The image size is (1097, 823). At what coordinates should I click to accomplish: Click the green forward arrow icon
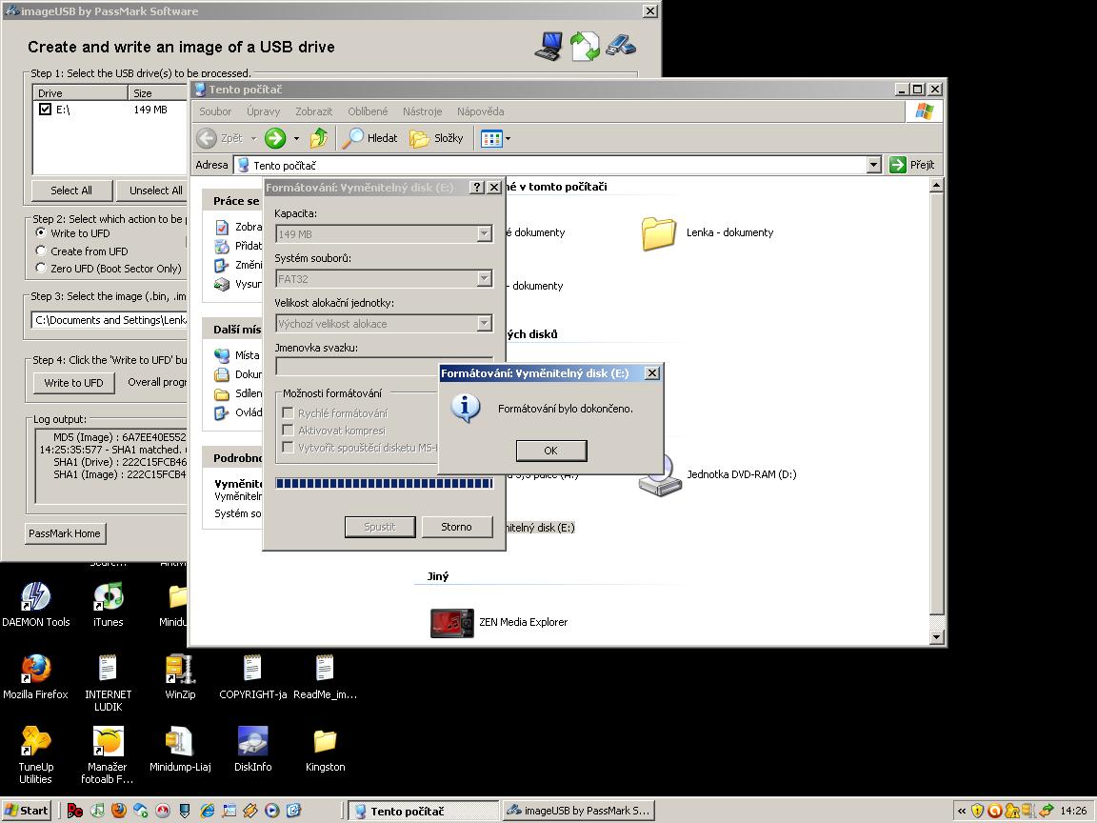pos(275,138)
